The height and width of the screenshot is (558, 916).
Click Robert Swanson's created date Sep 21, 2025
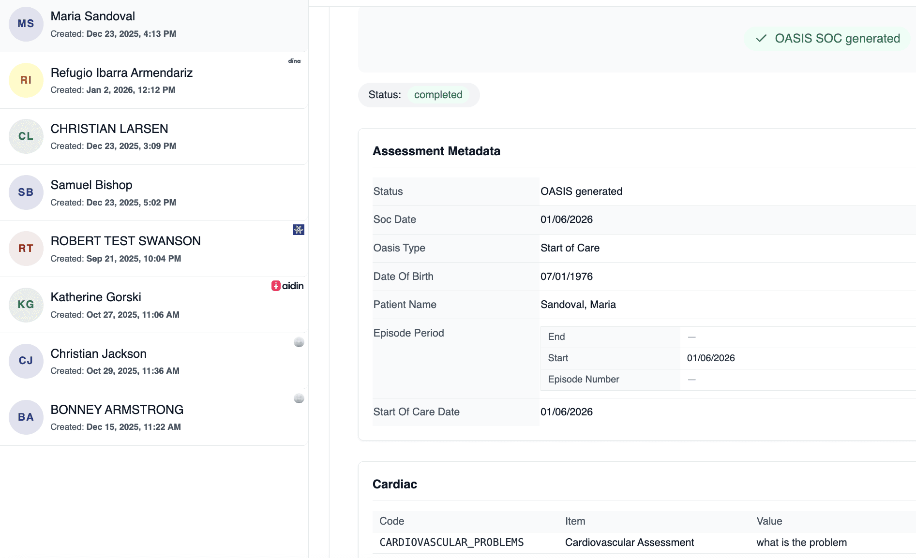click(x=134, y=259)
